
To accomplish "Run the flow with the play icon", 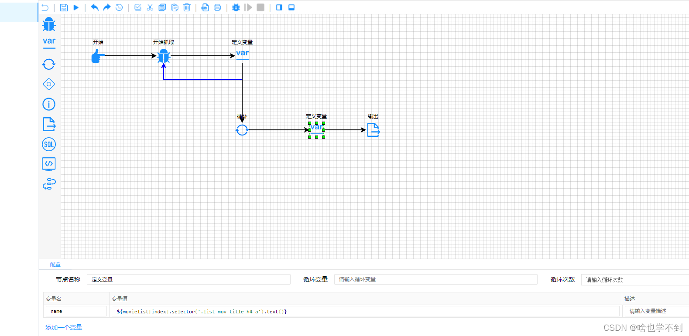I will pyautogui.click(x=76, y=7).
